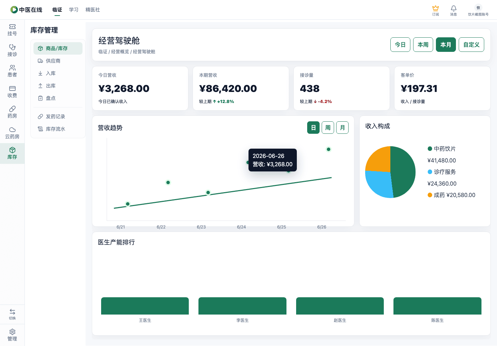Image resolution: width=497 pixels, height=346 pixels.
Task: Switch trend chart to 月 view
Action: pos(342,128)
